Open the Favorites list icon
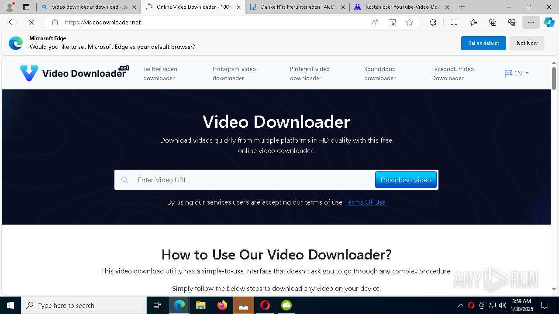The width and height of the screenshot is (559, 314). pos(473,22)
